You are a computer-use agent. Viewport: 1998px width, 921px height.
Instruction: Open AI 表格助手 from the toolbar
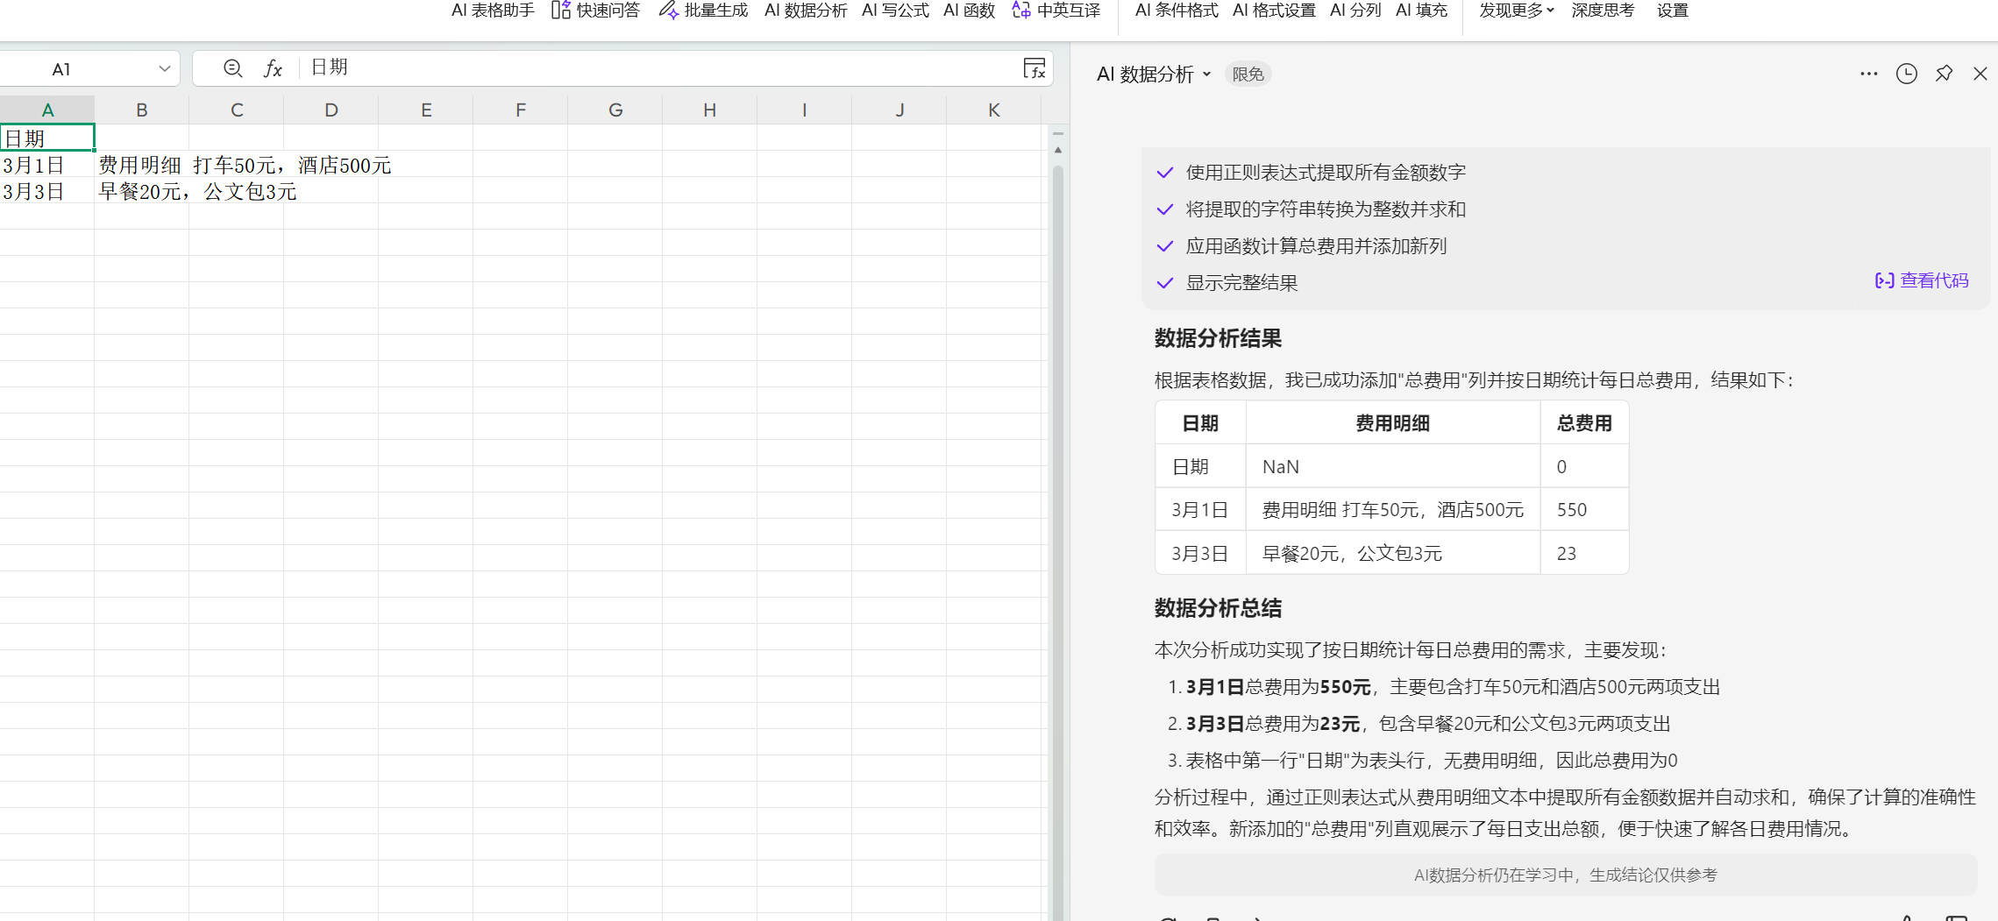pos(493,11)
